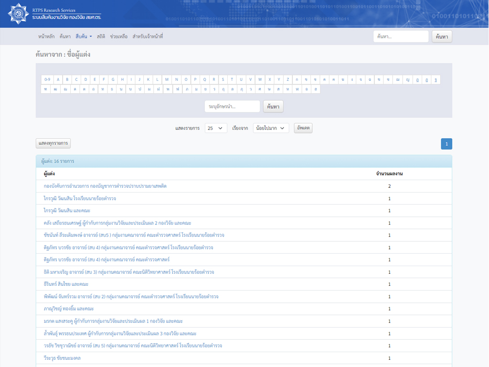Open the สถิติ menu item
This screenshot has height=367, width=489.
(x=101, y=36)
